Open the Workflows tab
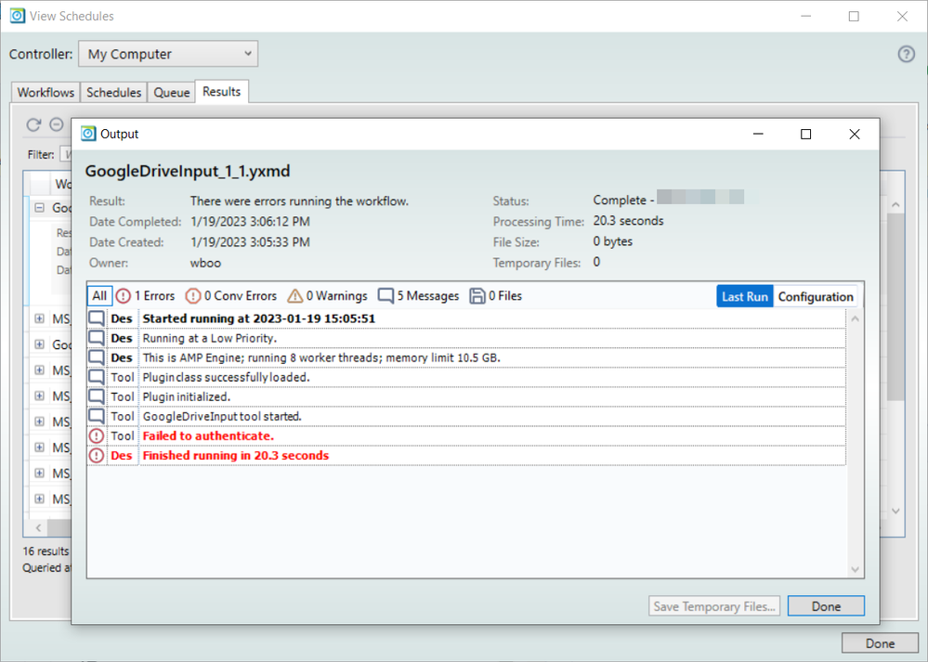928x662 pixels. pos(46,92)
